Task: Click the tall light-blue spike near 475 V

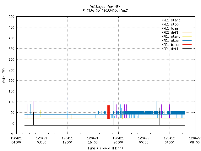Action: (109, 69)
